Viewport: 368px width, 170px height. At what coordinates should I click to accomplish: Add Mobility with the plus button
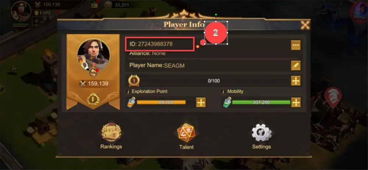(x=296, y=102)
